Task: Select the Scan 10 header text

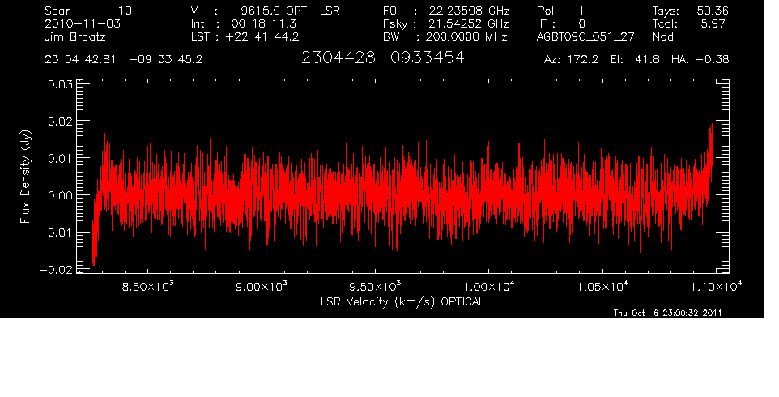Action: (x=88, y=11)
